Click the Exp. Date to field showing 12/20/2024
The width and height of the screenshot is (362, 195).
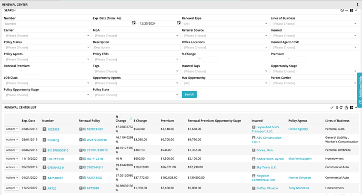[157, 24]
